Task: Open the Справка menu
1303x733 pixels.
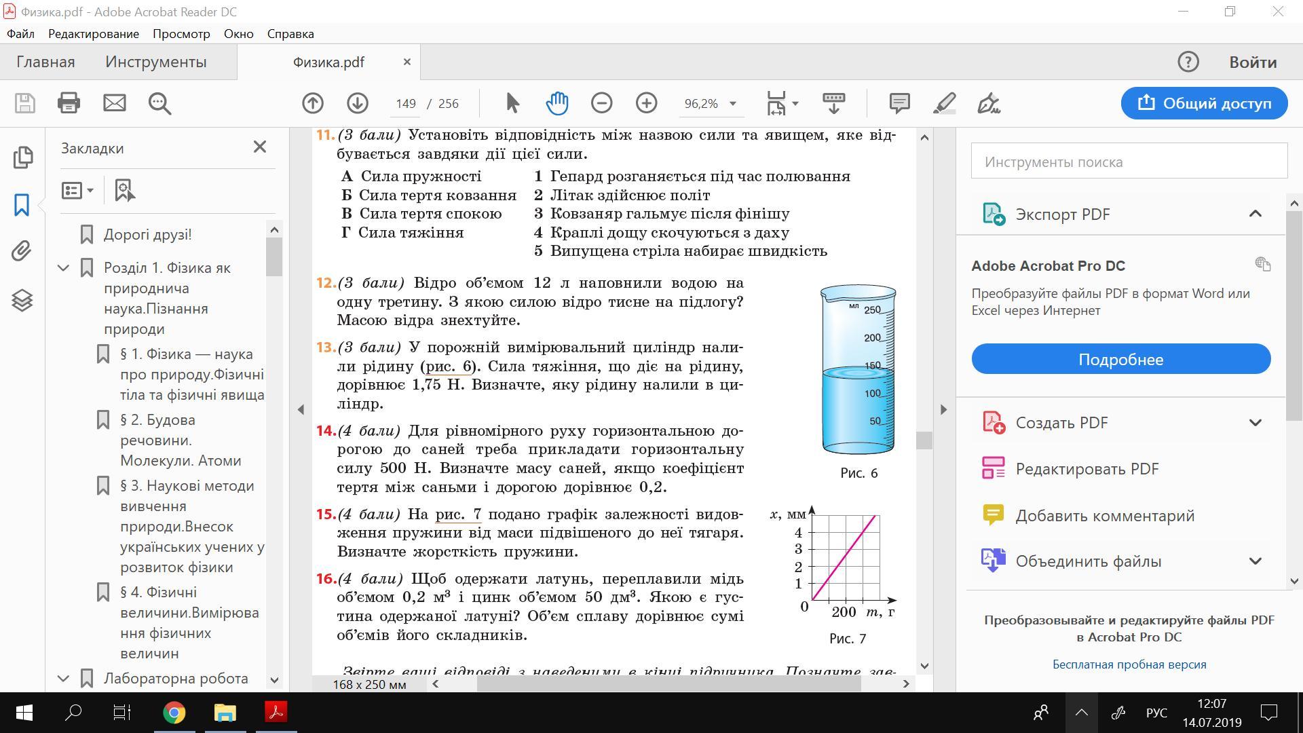Action: pyautogui.click(x=290, y=34)
